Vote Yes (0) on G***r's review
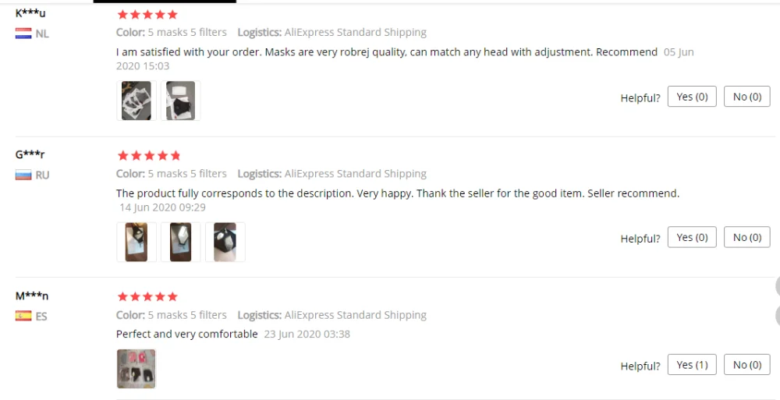 pos(692,237)
